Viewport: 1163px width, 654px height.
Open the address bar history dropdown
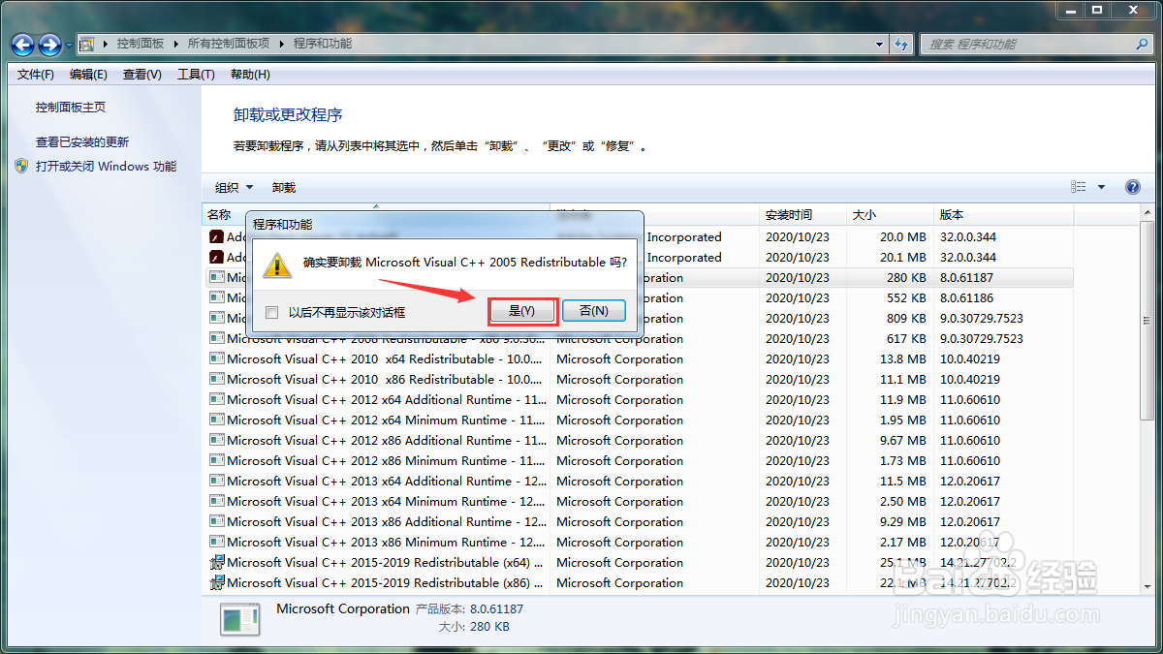878,44
